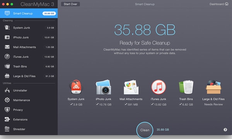The image size is (232, 139).
Task: Click the Extensions label in sidebar
Action: 20,119
